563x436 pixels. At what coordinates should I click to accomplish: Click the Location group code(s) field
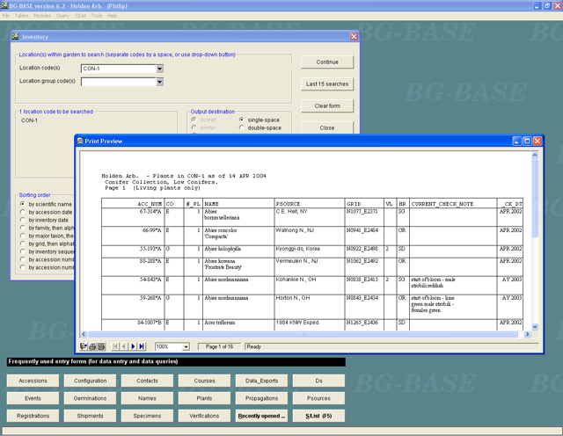pos(119,82)
